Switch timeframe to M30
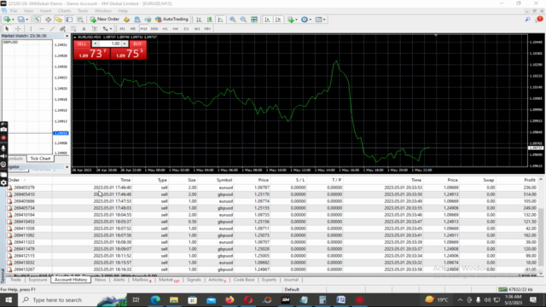The width and height of the screenshot is (546, 307). coord(154,28)
